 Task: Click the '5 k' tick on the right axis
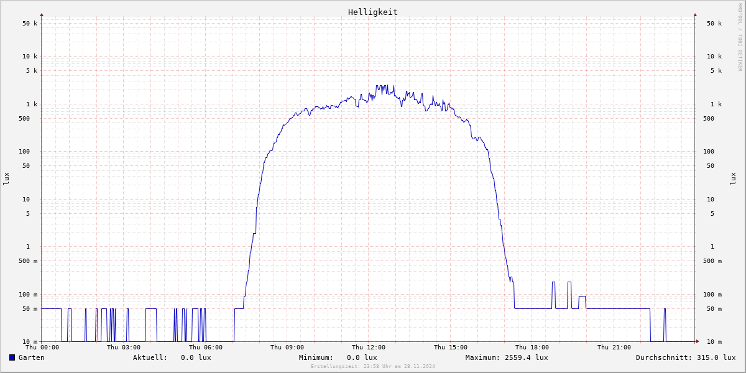point(716,71)
